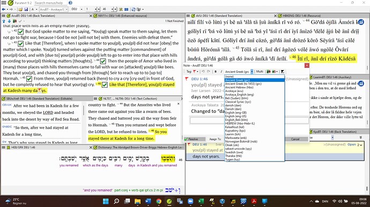Click the window layout columns icon

click(x=127, y=10)
